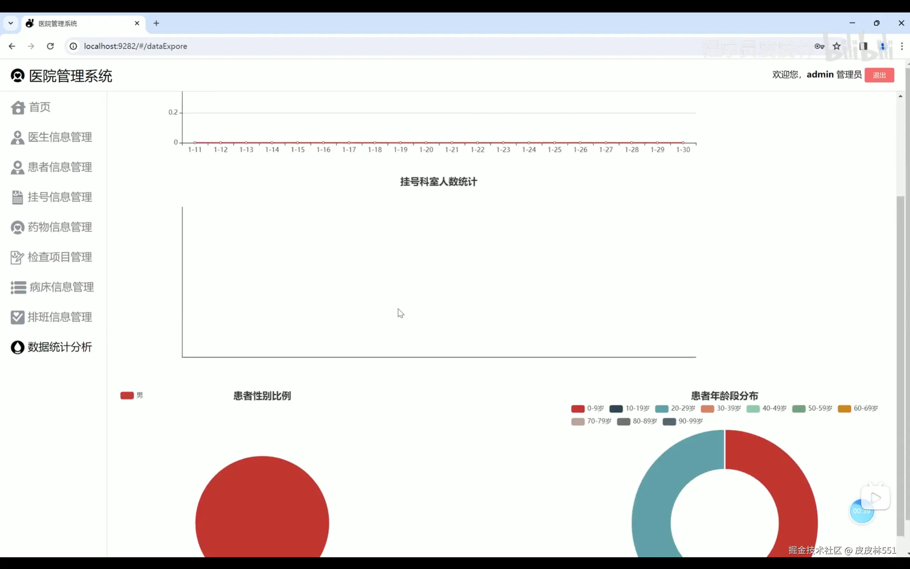Open the Chrome profile menu
The image size is (910, 569).
point(883,46)
